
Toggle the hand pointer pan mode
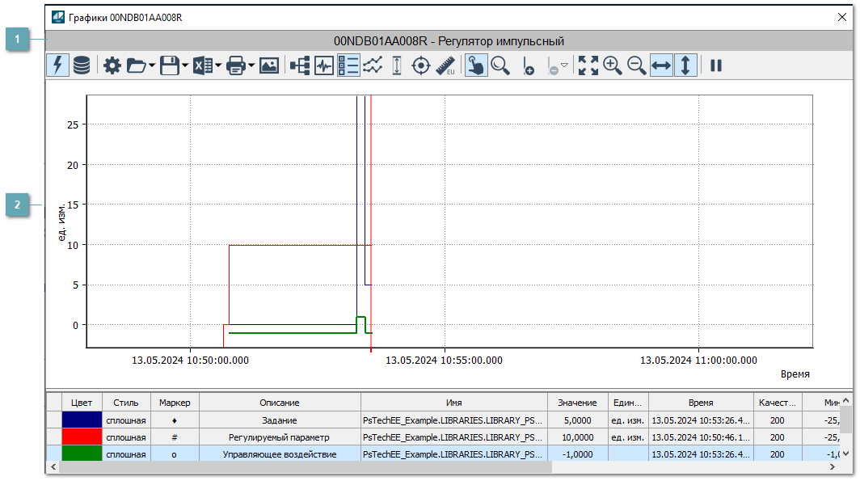coord(476,66)
